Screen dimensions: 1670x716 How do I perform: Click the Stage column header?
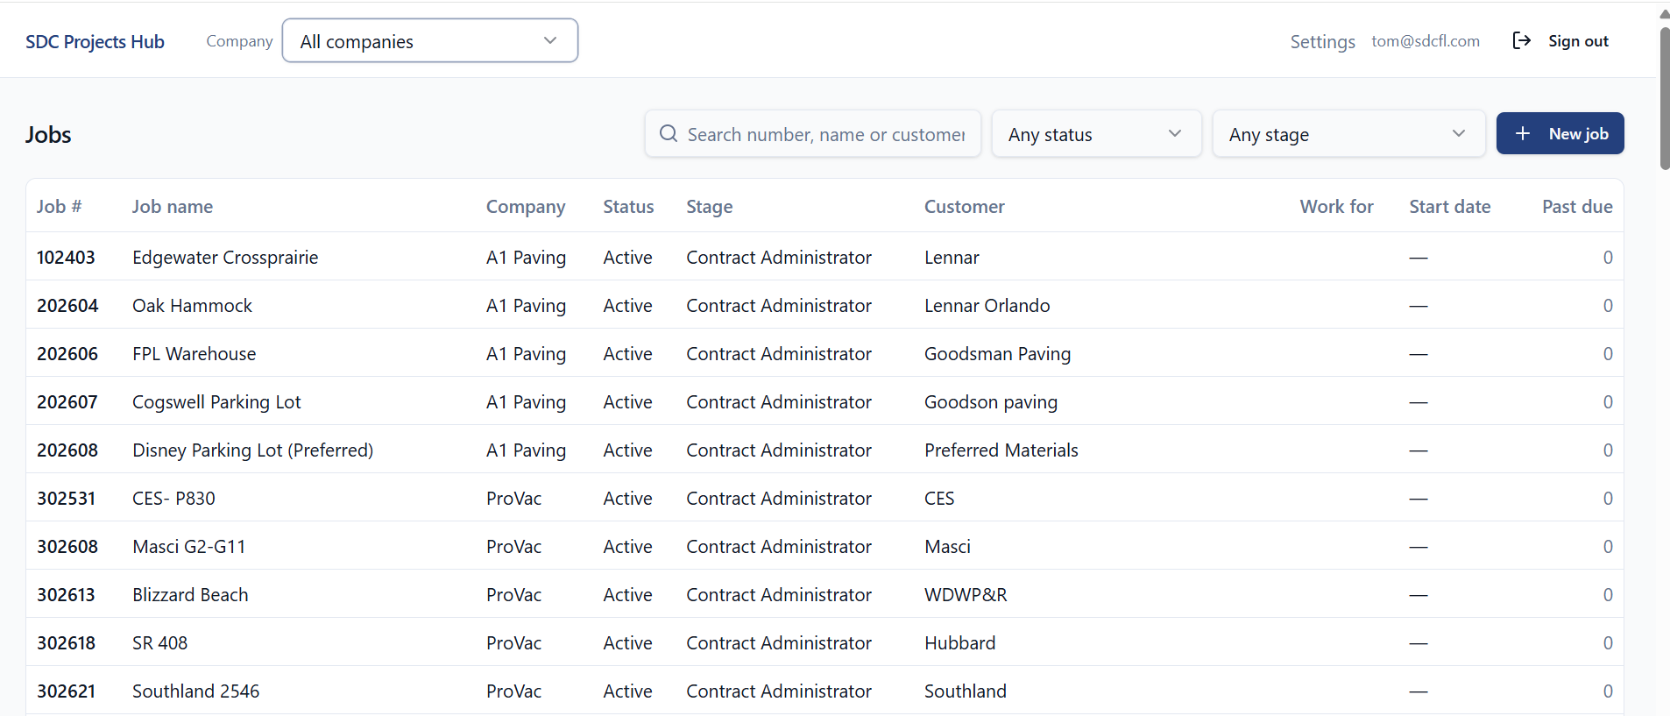coord(709,207)
